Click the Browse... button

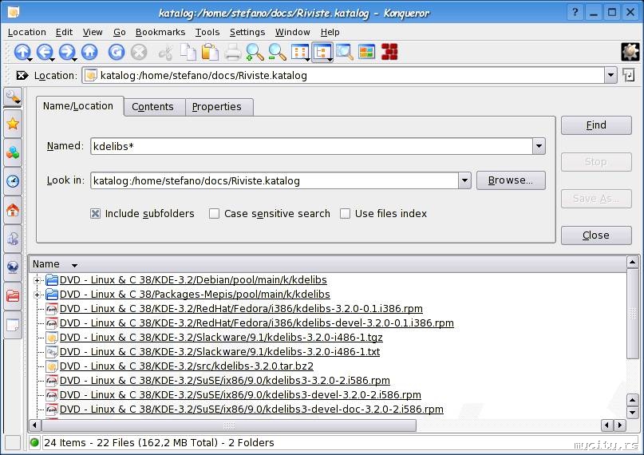(x=511, y=180)
